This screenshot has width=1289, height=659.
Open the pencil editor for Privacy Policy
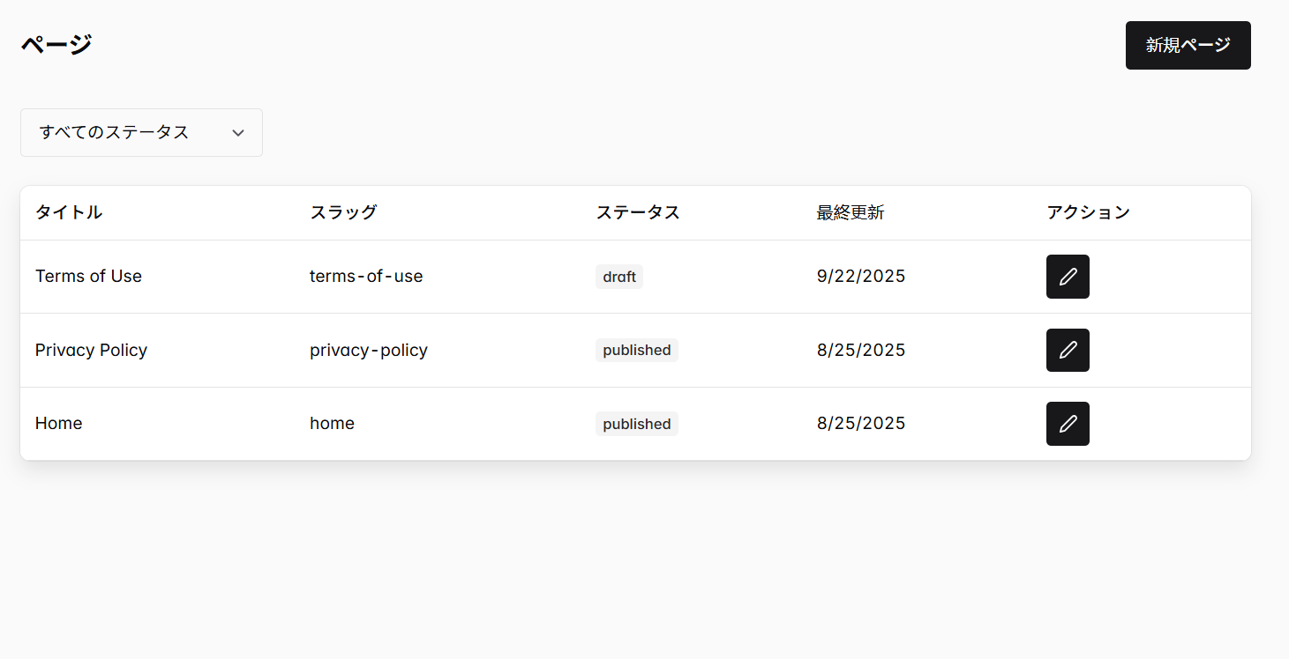coord(1068,350)
